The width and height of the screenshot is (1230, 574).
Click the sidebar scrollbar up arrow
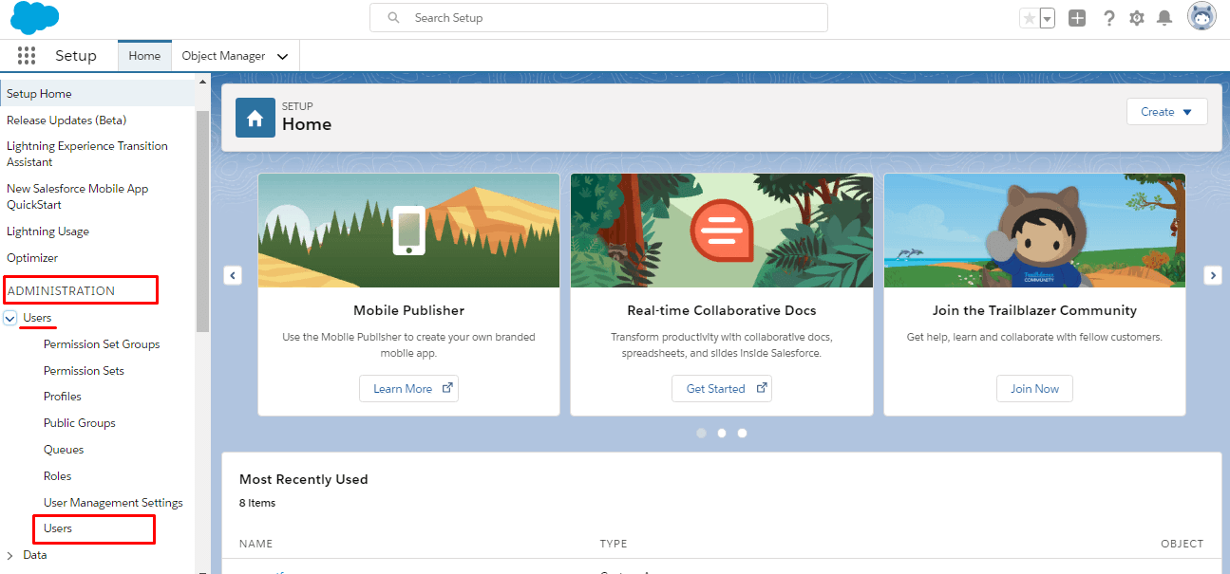pyautogui.click(x=202, y=82)
